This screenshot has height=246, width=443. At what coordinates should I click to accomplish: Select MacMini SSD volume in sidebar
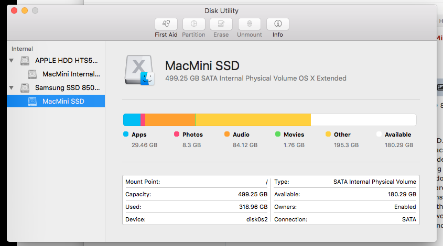(56, 101)
